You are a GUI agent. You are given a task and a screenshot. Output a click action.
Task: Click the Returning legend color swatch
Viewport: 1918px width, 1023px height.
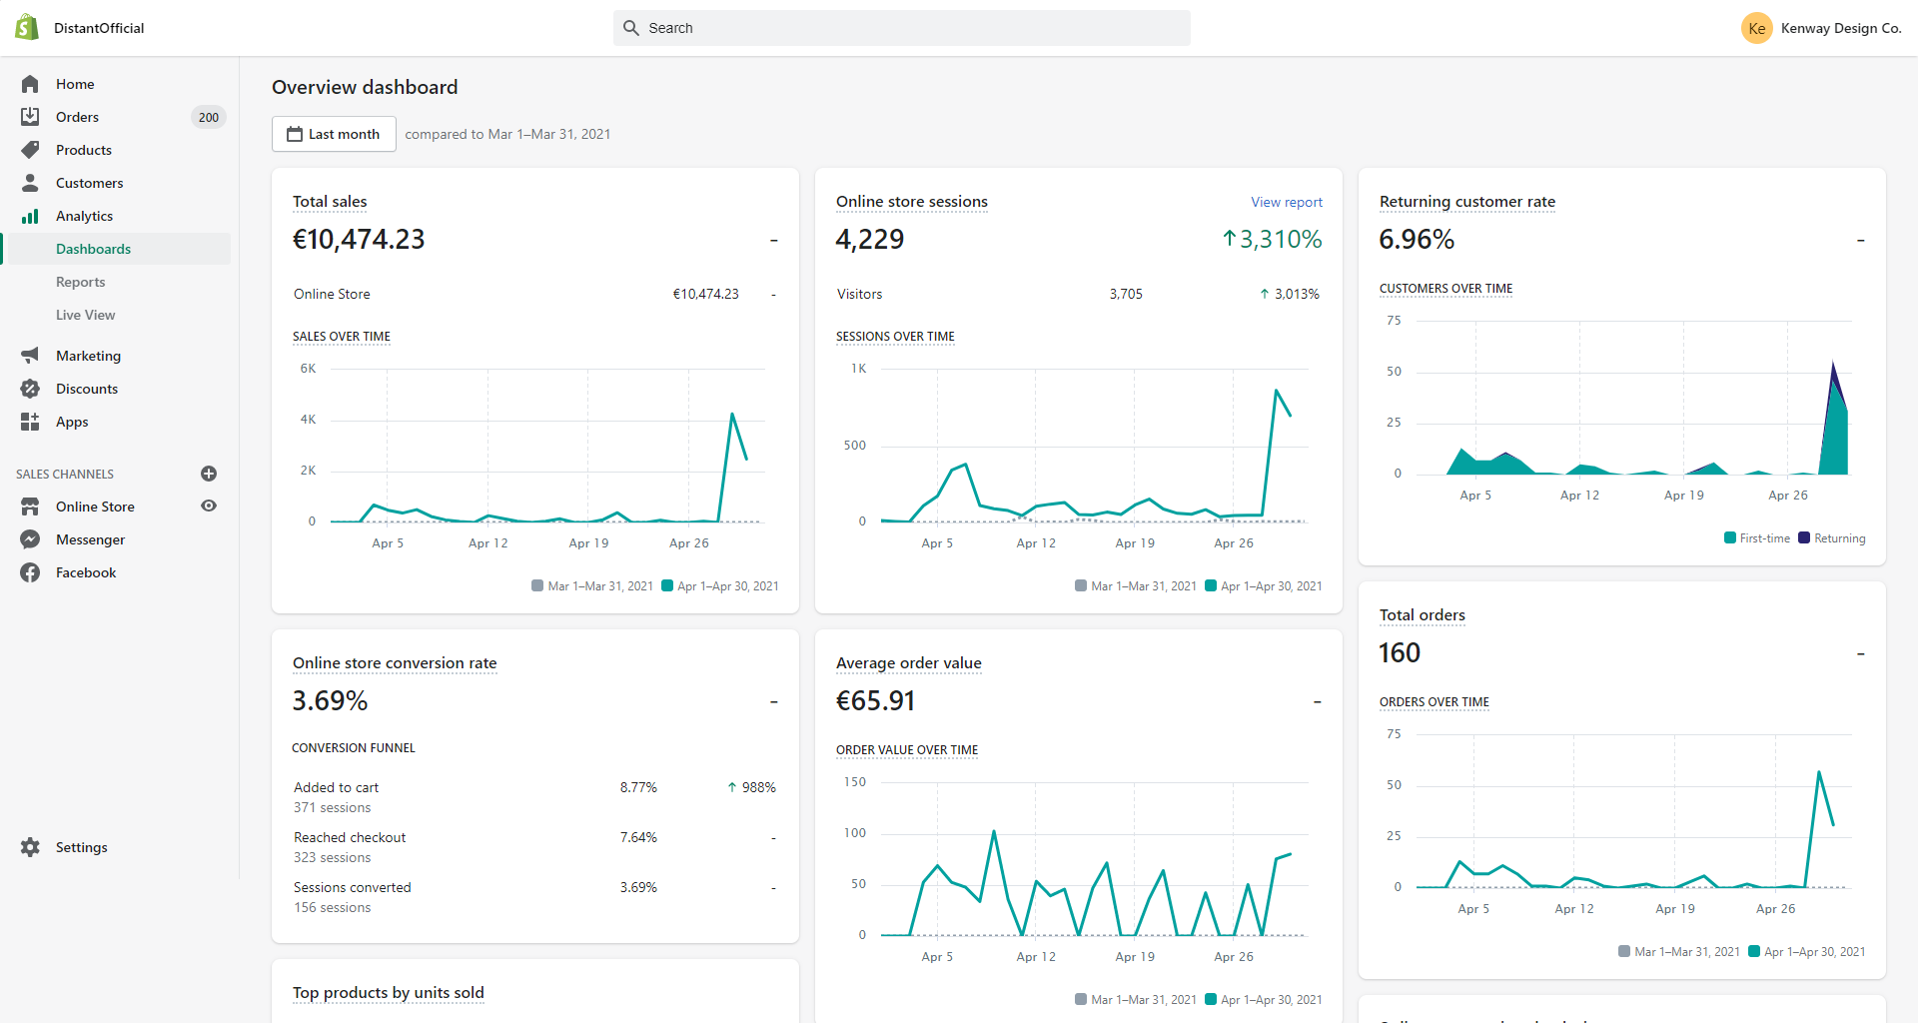coord(1804,538)
